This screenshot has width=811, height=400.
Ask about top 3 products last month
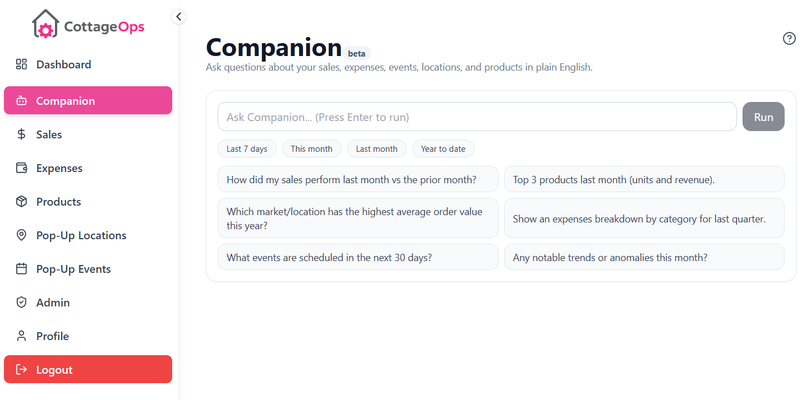click(x=644, y=179)
